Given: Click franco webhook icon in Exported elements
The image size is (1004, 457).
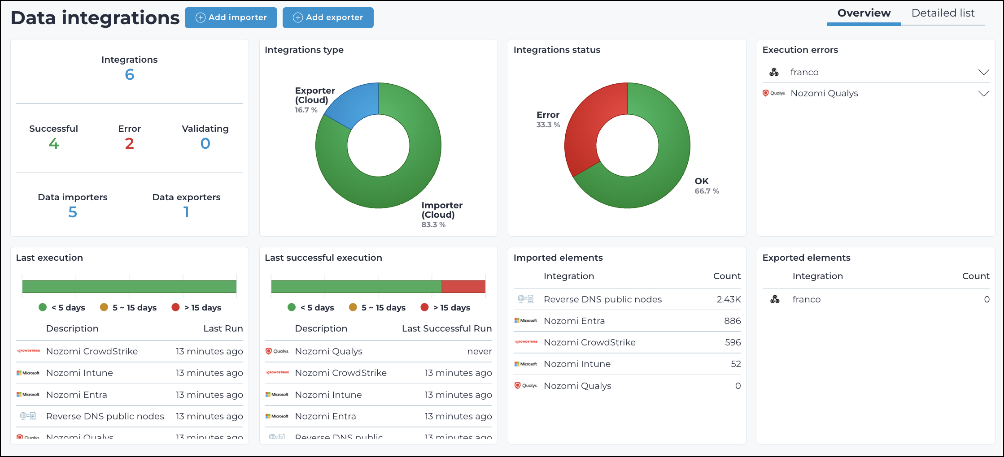Looking at the screenshot, I should pyautogui.click(x=775, y=299).
